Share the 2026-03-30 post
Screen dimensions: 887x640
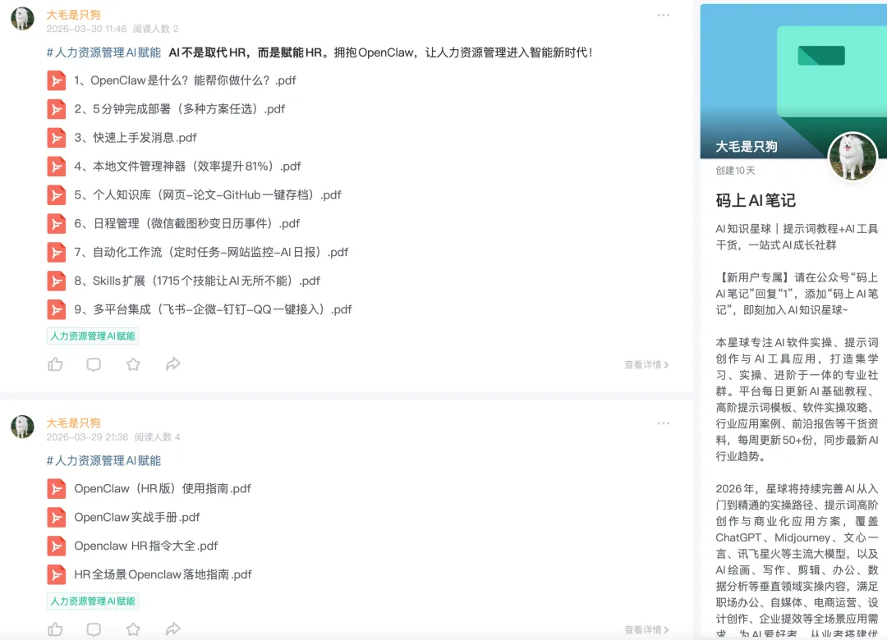(173, 364)
